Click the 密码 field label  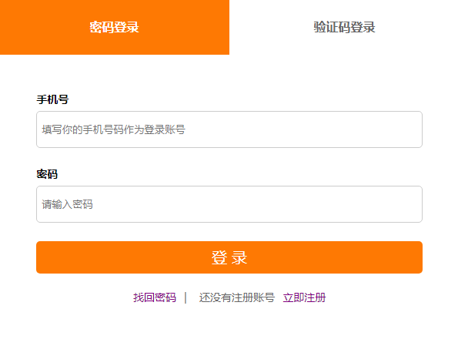47,174
